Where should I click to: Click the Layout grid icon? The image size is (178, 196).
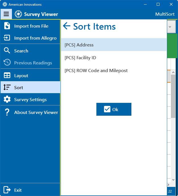point(7,75)
